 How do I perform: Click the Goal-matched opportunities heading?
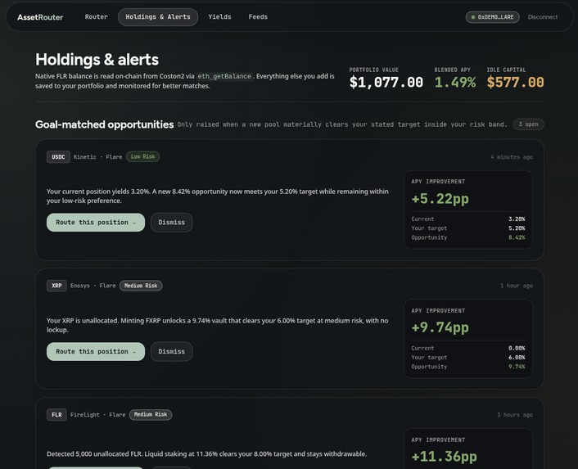tap(104, 124)
